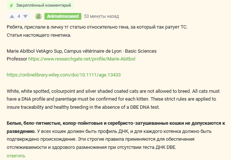
Task: Upvote the Animalrescueed comment
Action: 12,16
